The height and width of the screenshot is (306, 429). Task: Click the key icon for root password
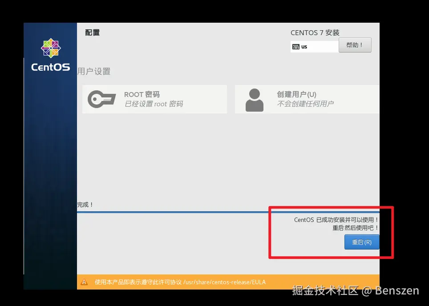[x=101, y=99]
